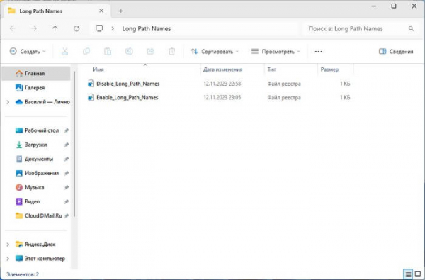Viewport: 425px width, 280px height.
Task: Close the Long Path Names tab
Action: click(x=101, y=11)
